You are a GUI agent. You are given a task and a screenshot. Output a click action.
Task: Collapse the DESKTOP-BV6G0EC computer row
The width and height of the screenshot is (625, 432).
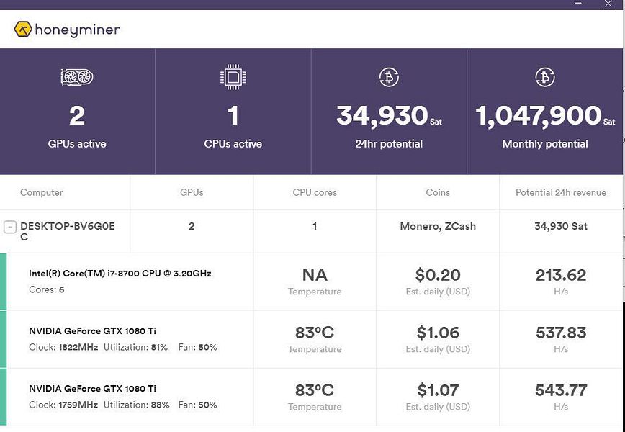[10, 227]
